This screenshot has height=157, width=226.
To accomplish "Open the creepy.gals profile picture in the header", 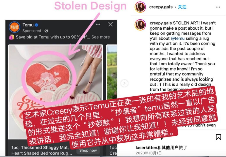I will click(x=140, y=7).
